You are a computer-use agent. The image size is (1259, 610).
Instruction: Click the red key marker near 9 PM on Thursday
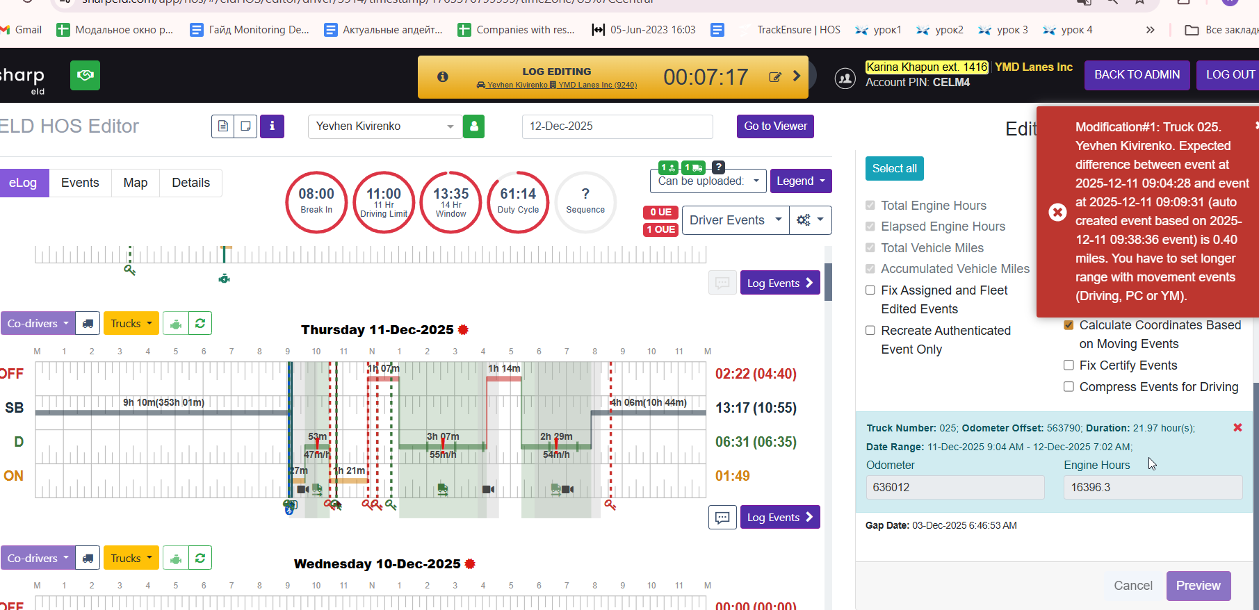(x=610, y=505)
